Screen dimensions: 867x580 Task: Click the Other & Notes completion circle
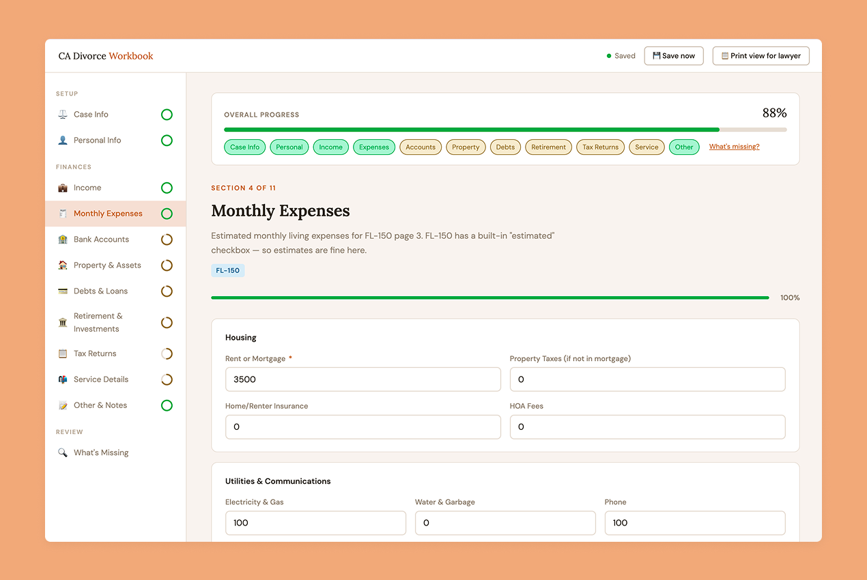point(167,405)
